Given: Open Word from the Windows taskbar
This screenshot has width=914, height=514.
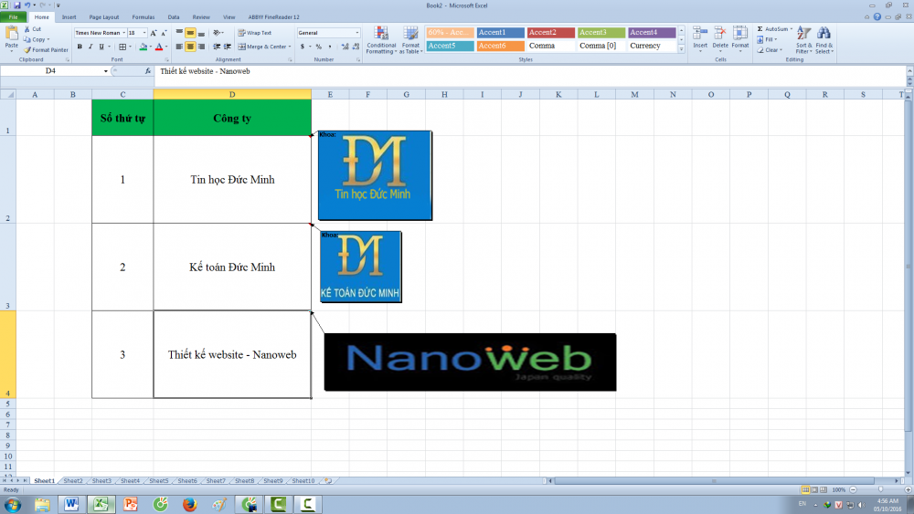Looking at the screenshot, I should tap(71, 504).
